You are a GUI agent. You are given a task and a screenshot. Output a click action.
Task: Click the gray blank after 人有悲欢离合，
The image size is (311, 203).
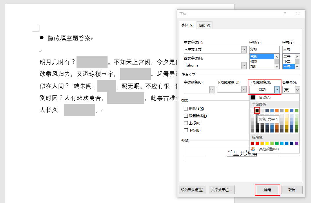[126, 98]
